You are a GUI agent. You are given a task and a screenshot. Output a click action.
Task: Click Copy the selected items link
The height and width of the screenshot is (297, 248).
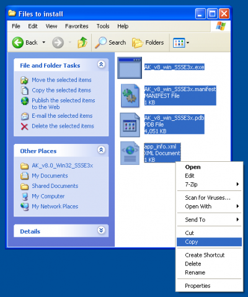tap(61, 91)
